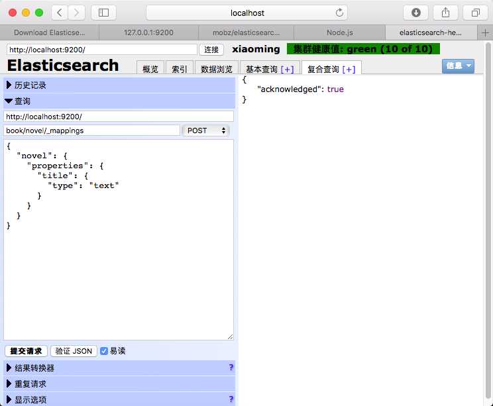Screen dimensions: 493x406
Task: Click the localhost address bar
Action: pos(246,13)
